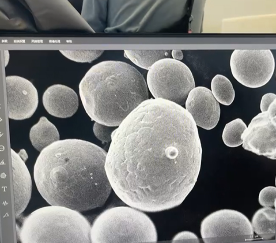Screen dimensions: 276x243
Task: Select the filled polygon area tool
Action: point(3,176)
